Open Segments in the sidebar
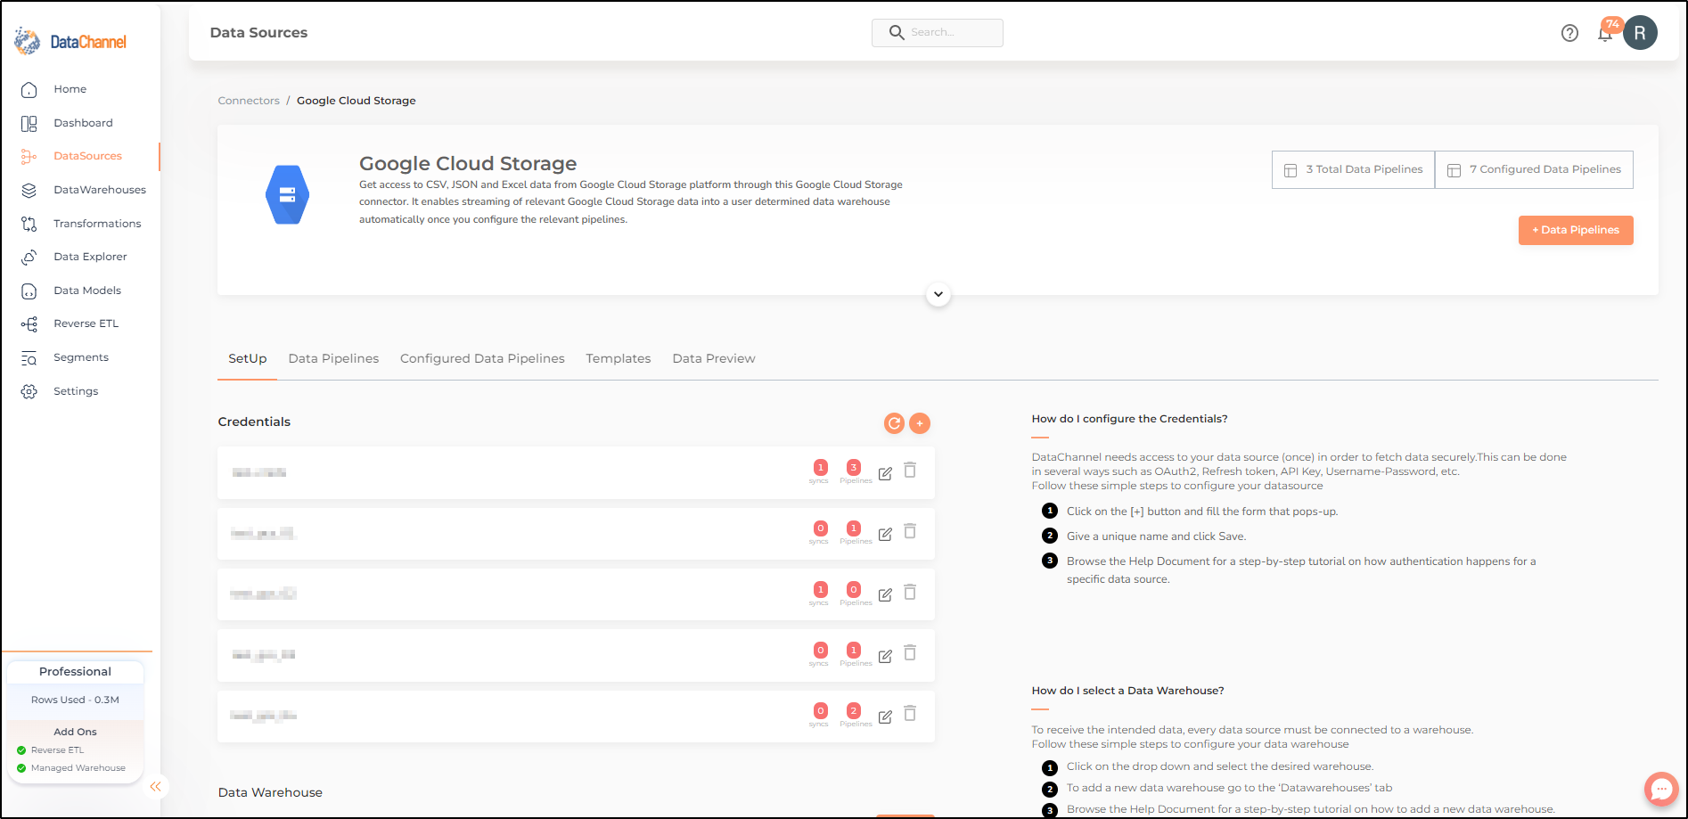1688x819 pixels. (81, 357)
